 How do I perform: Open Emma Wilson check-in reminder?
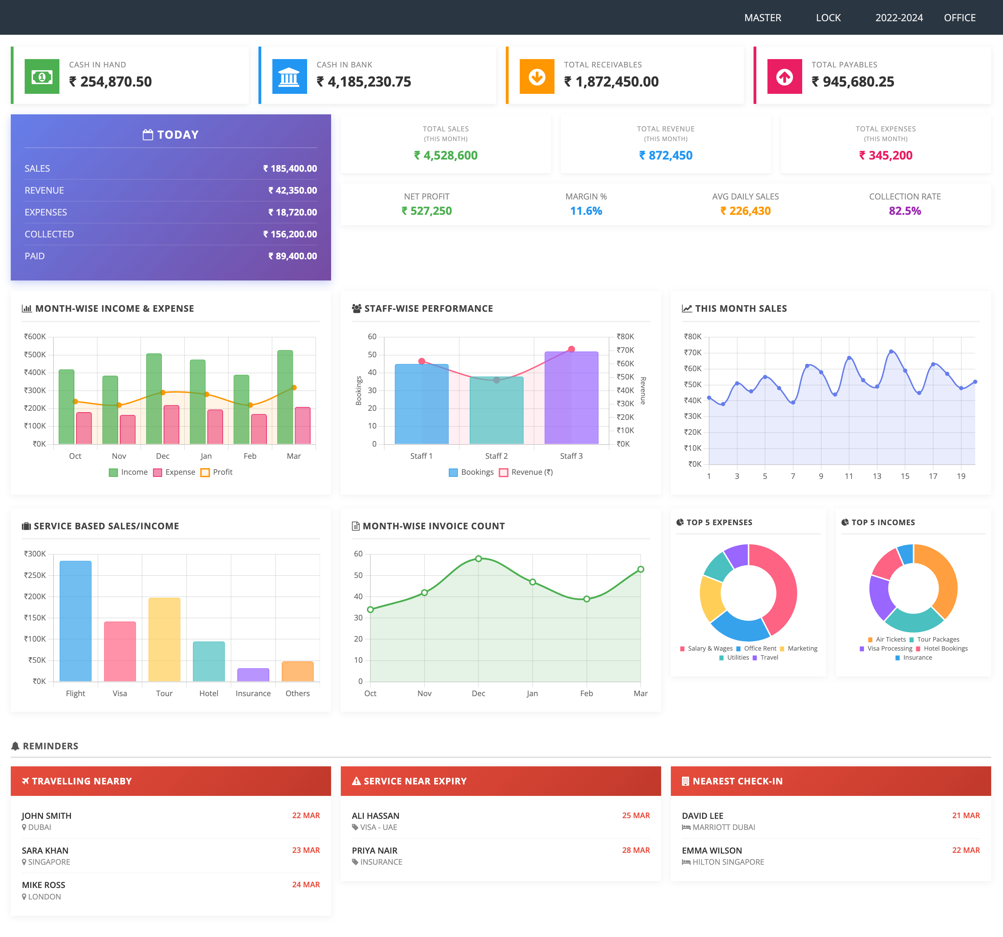(830, 856)
